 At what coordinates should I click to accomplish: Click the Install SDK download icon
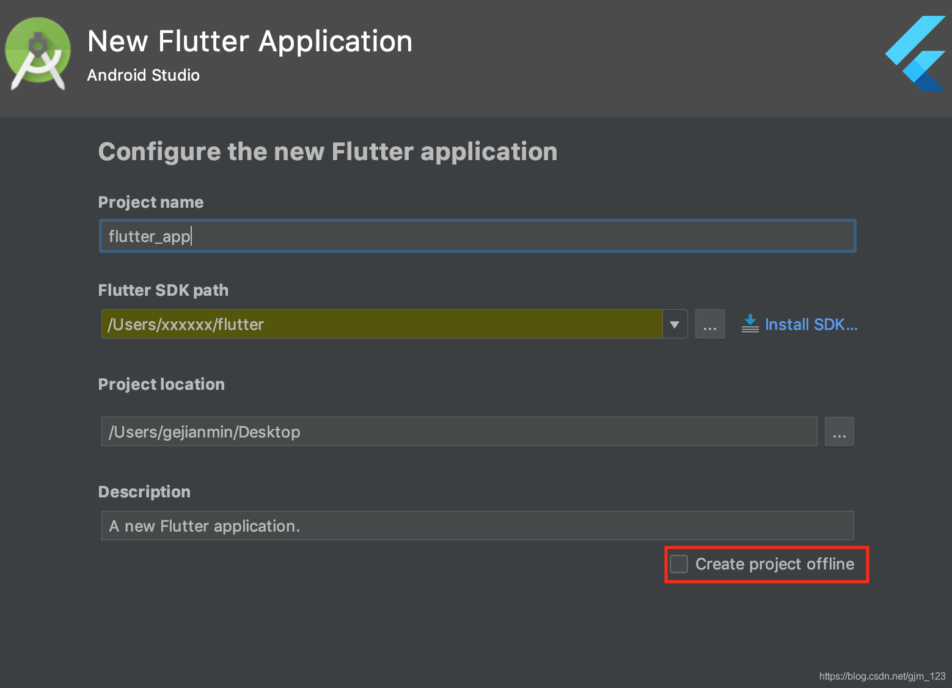pos(750,324)
